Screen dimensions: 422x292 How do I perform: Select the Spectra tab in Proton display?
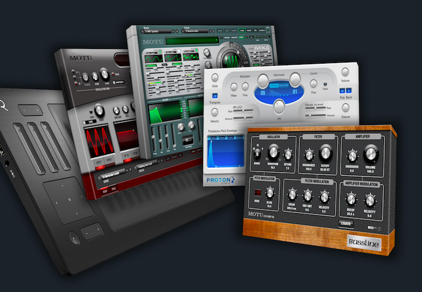pyautogui.click(x=274, y=85)
